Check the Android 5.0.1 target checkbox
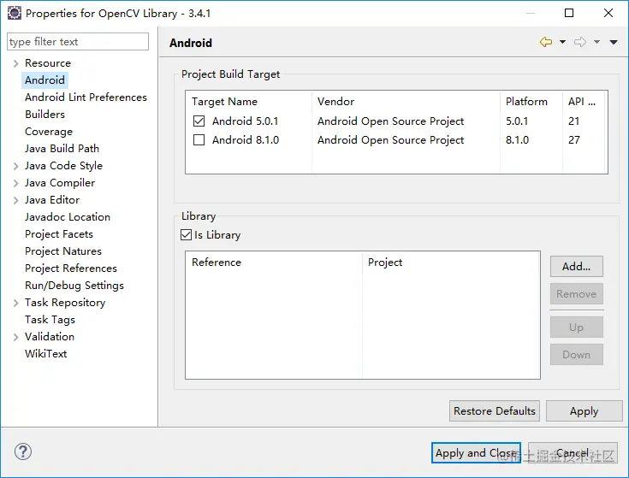This screenshot has width=629, height=478. [x=199, y=121]
